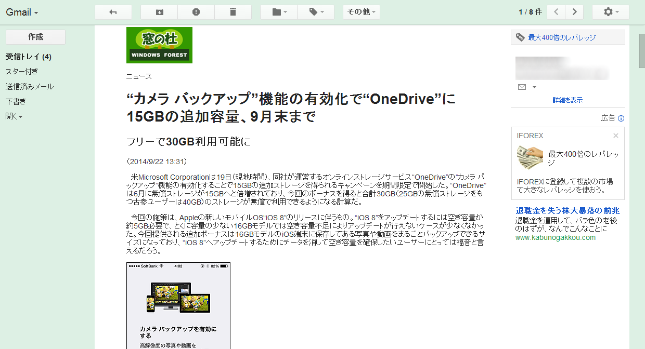Image resolution: width=645 pixels, height=349 pixels.
Task: Click the ad info icon beside 広告
Action: click(621, 118)
